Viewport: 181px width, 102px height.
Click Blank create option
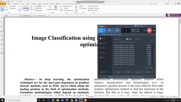coord(66,8)
